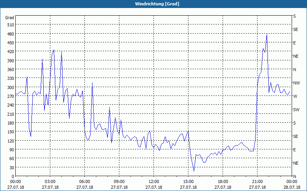The width and height of the screenshot is (307, 191).
Task: Select the 450 y-axis tick label
Action: (11, 43)
